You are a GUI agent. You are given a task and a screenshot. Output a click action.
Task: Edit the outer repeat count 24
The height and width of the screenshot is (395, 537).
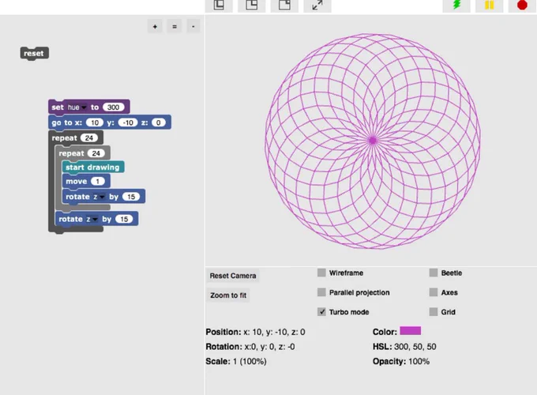[89, 138]
